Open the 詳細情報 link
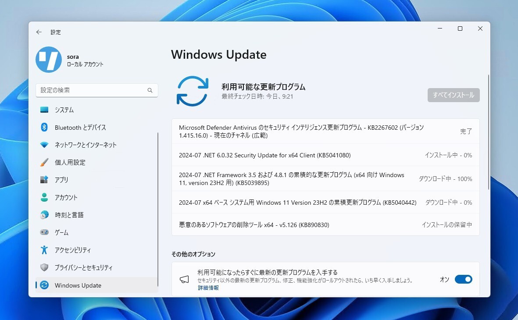Screen dimensions: 518x320 pyautogui.click(x=208, y=287)
